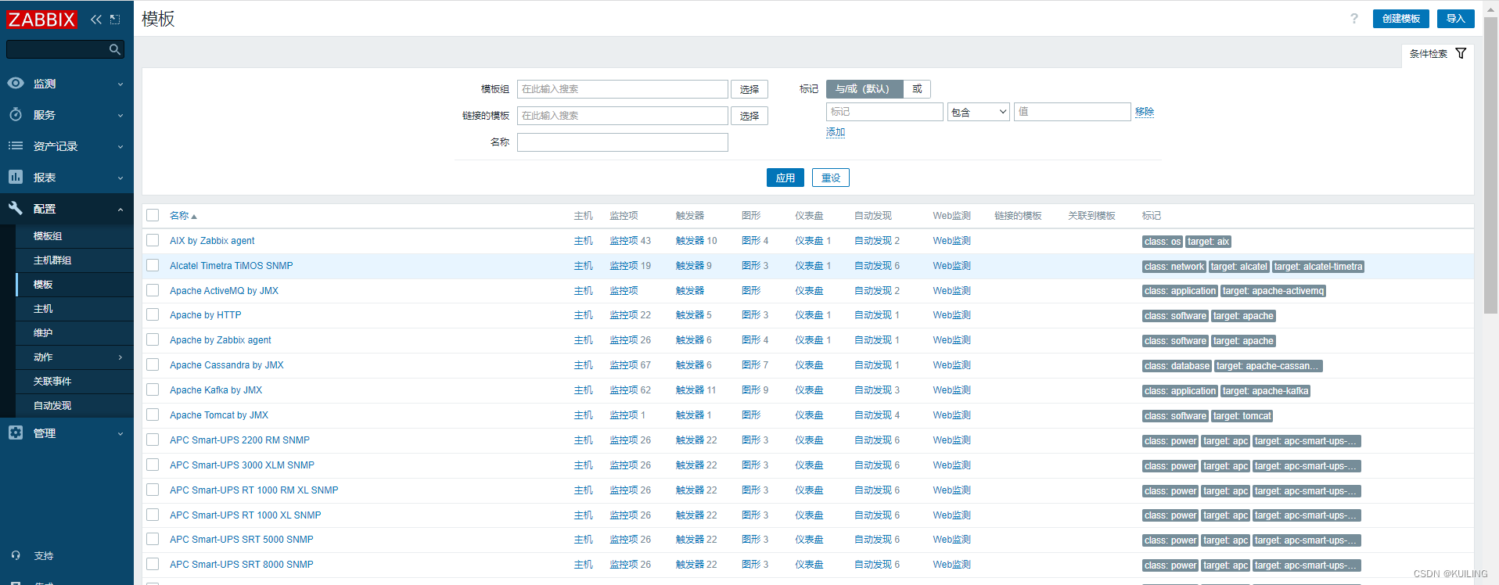
Task: Toggle sidebar hide mode icon
Action: (x=115, y=19)
